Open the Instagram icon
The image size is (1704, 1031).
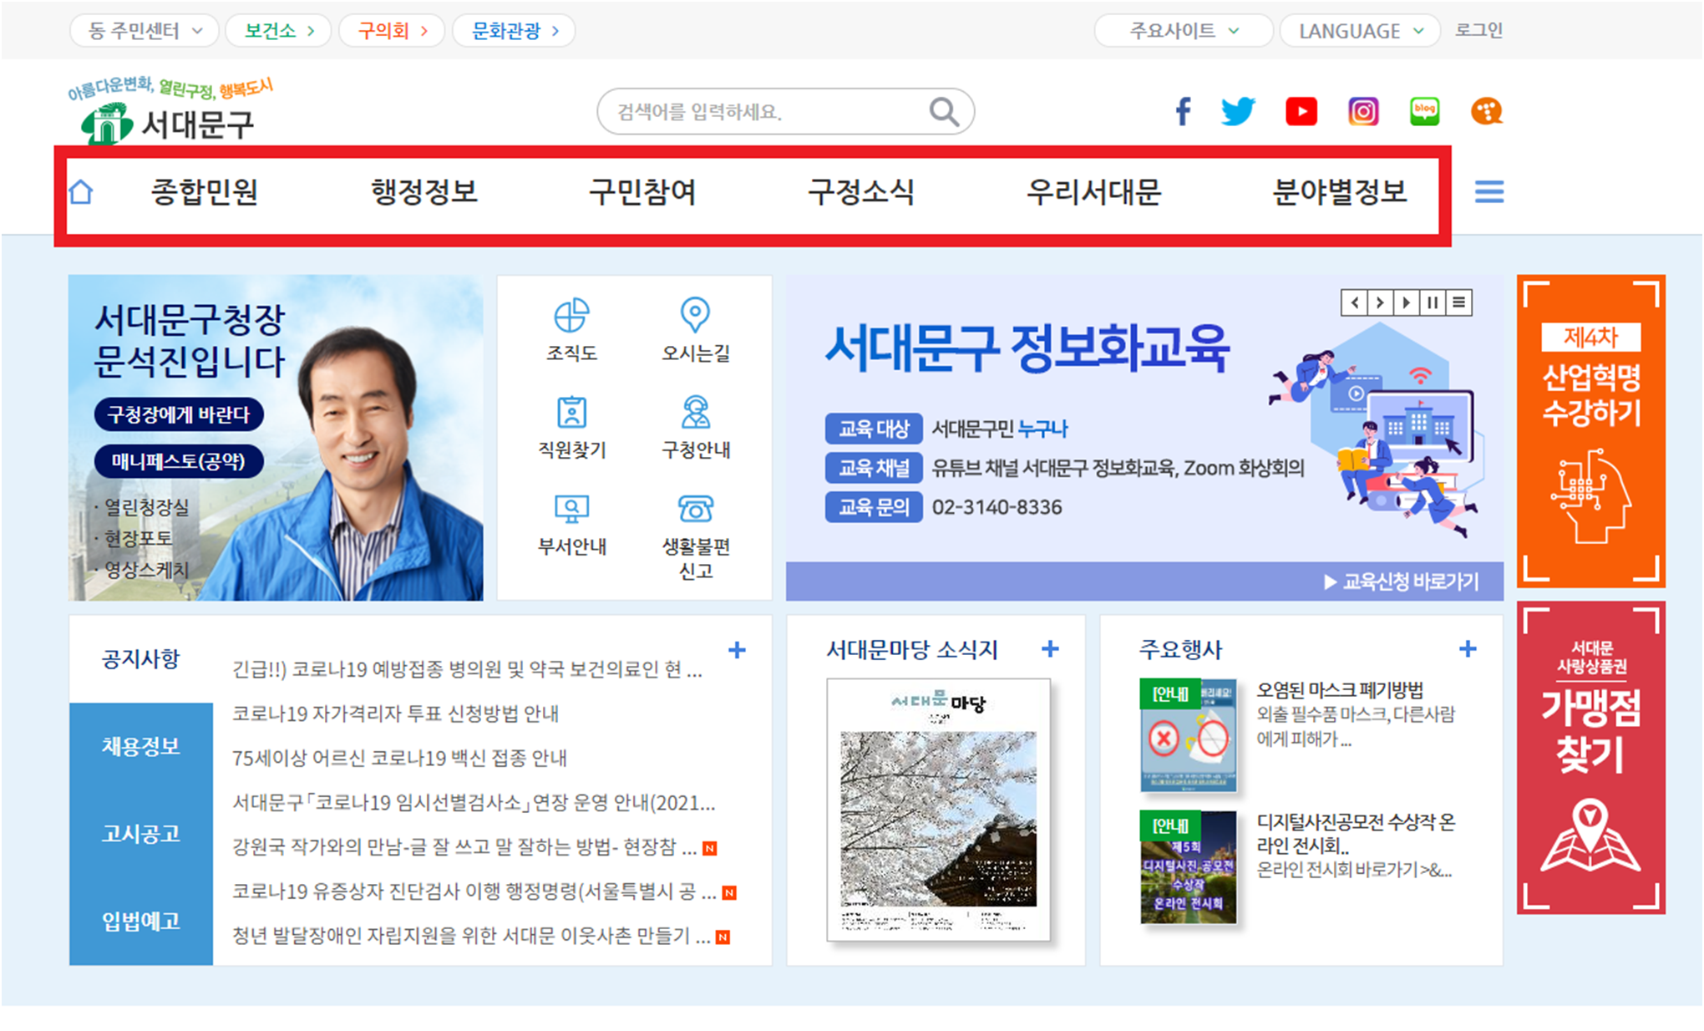tap(1362, 111)
